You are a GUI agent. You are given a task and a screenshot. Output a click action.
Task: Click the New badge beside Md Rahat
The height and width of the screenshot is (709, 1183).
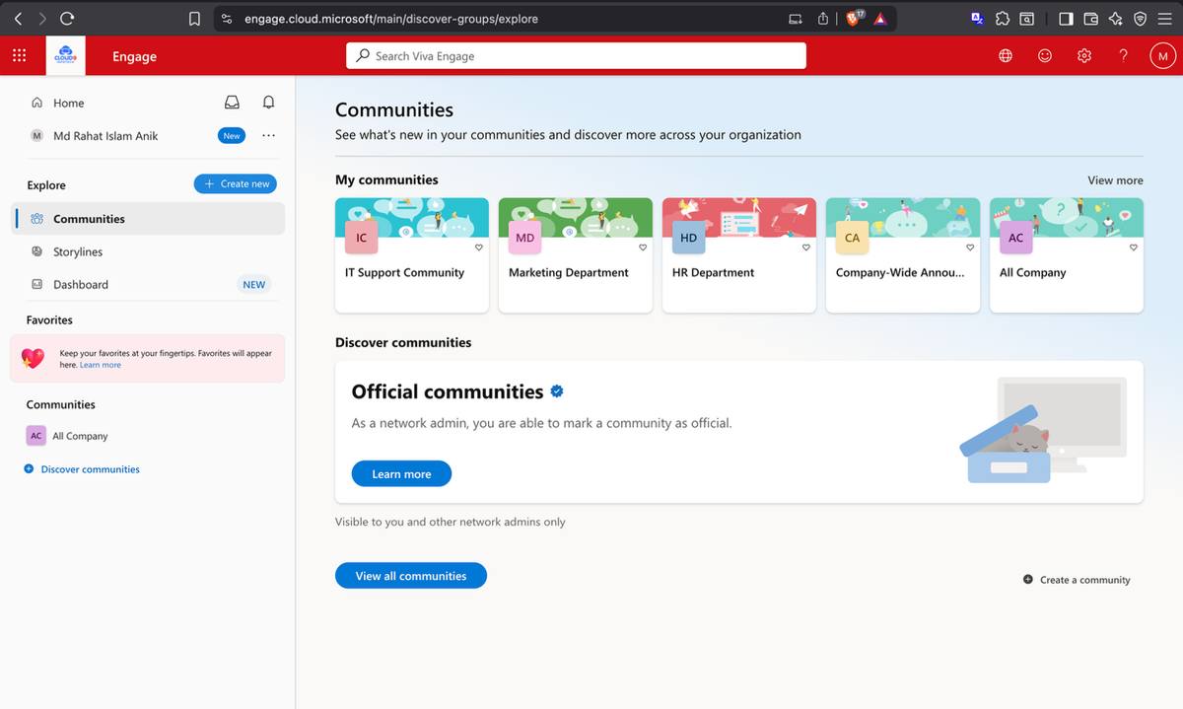click(x=232, y=136)
